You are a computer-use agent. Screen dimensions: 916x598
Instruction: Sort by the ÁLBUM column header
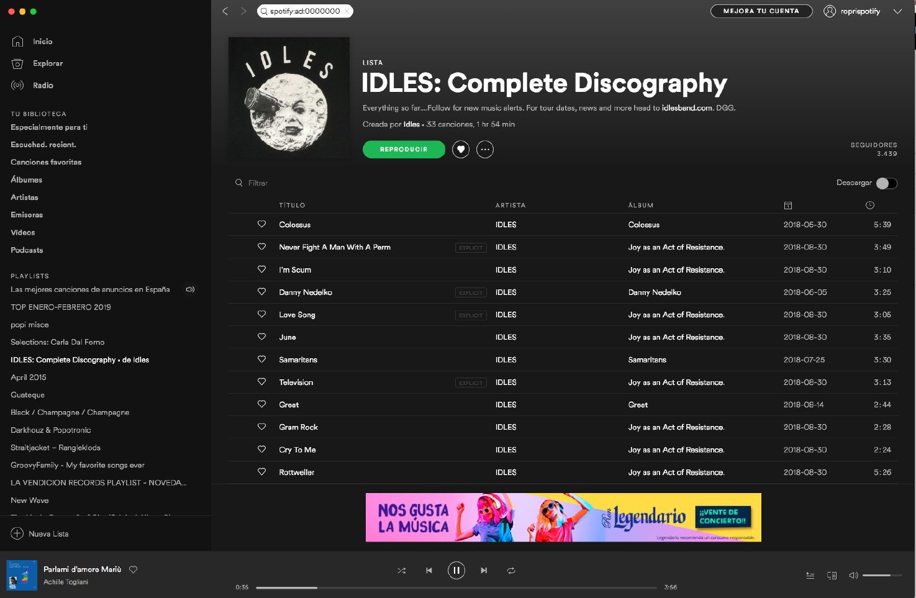tap(641, 206)
